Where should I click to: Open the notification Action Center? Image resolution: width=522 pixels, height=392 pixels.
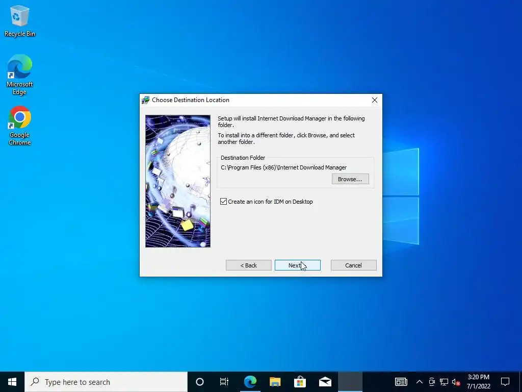505,382
